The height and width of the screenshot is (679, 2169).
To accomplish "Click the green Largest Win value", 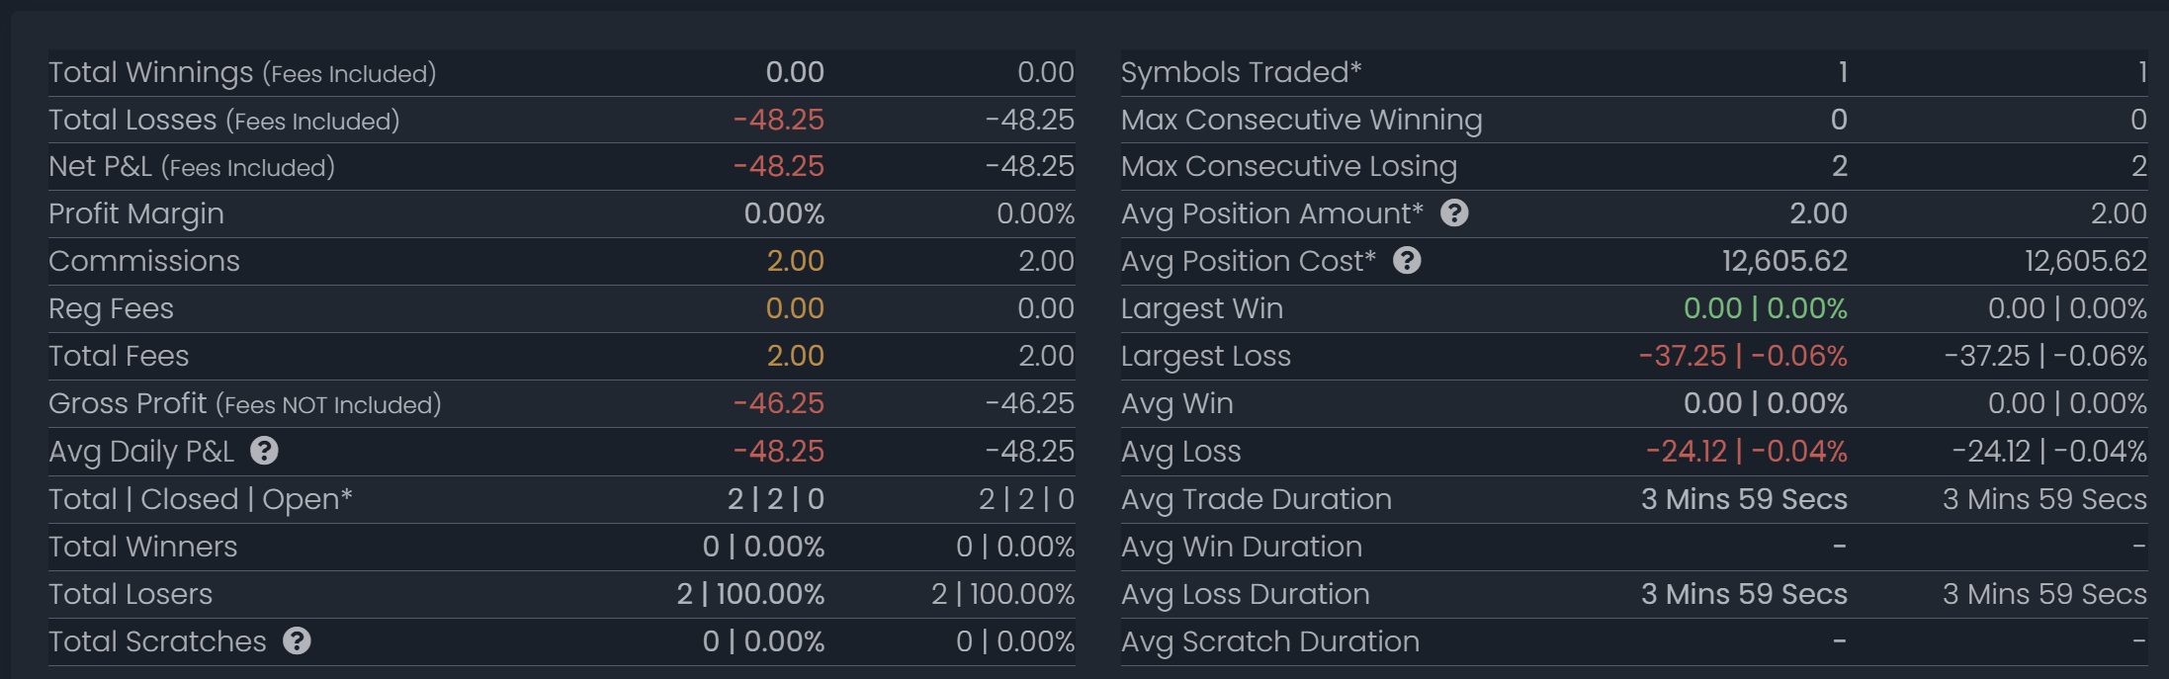I will point(1766,308).
